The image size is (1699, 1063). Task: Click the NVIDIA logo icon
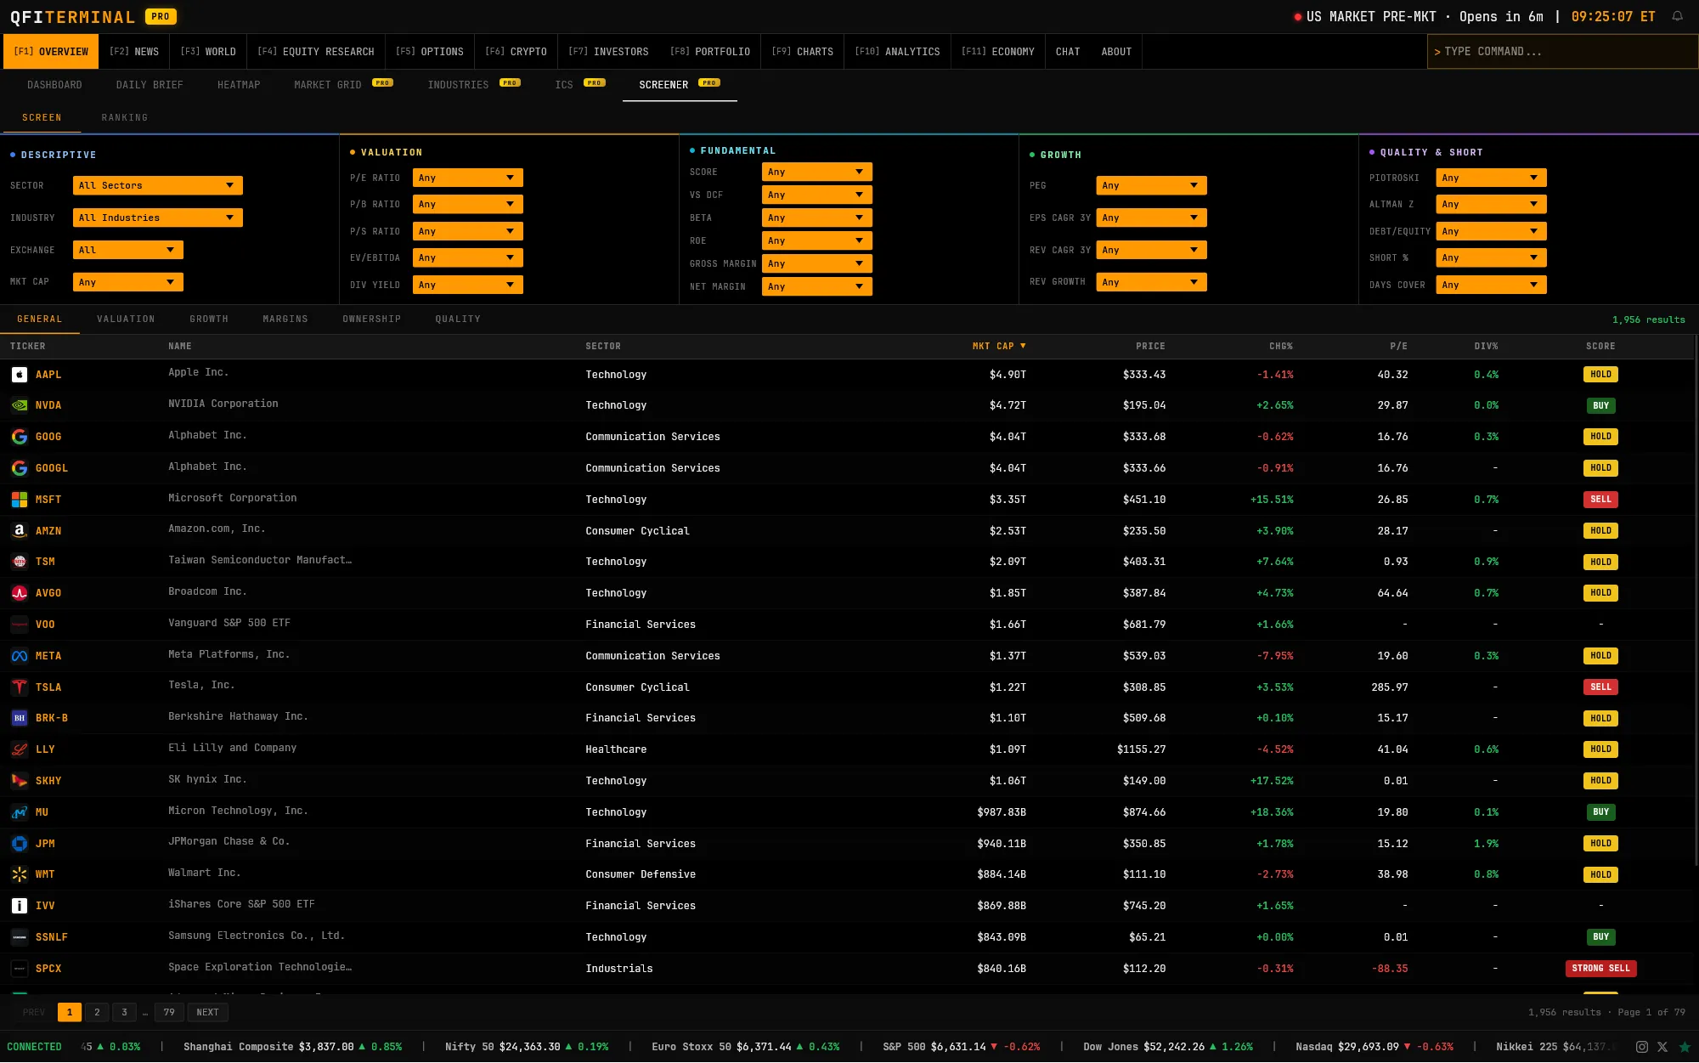click(20, 405)
